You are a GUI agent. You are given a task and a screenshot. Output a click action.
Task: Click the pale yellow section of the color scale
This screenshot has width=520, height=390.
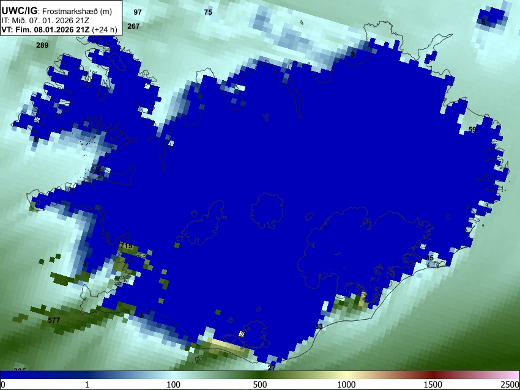click(346, 375)
